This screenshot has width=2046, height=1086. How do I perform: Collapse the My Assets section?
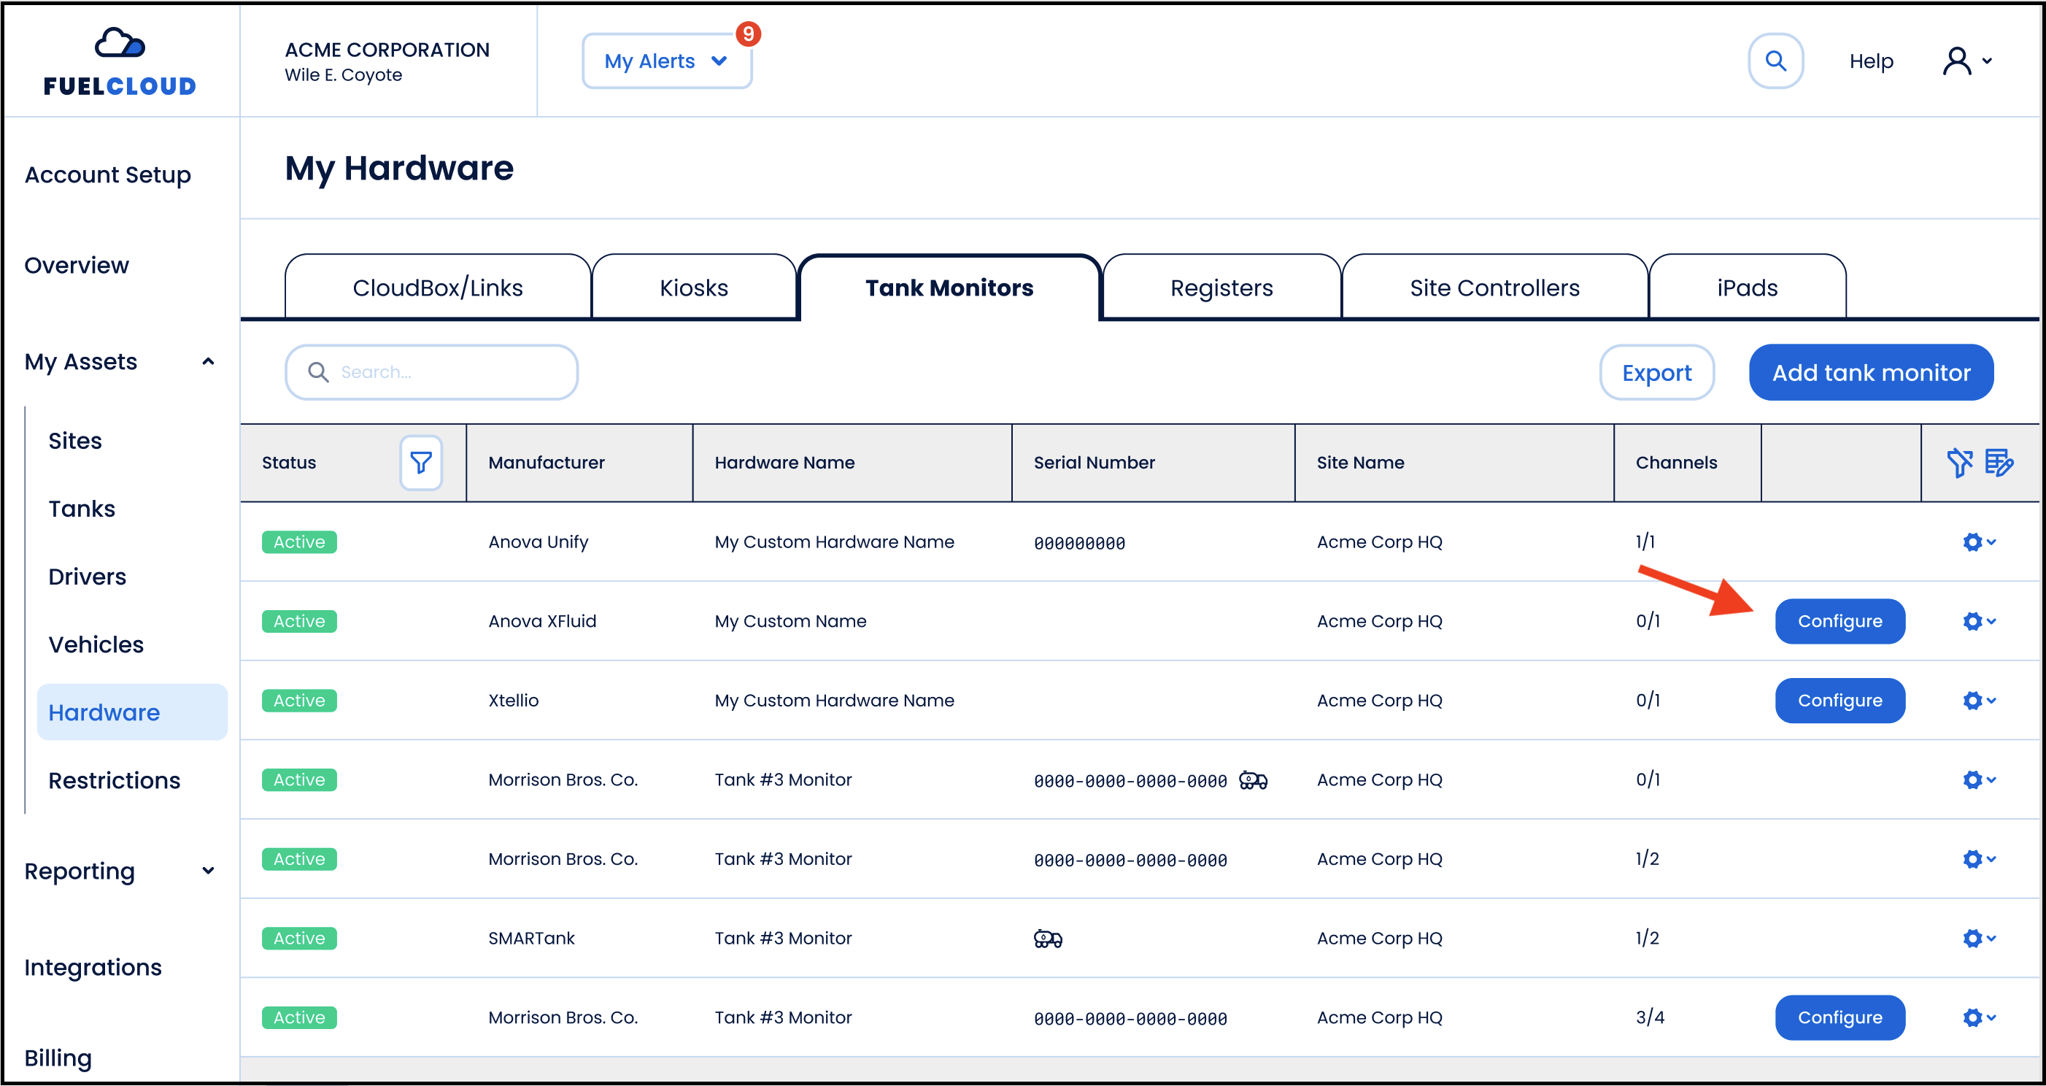pyautogui.click(x=119, y=361)
